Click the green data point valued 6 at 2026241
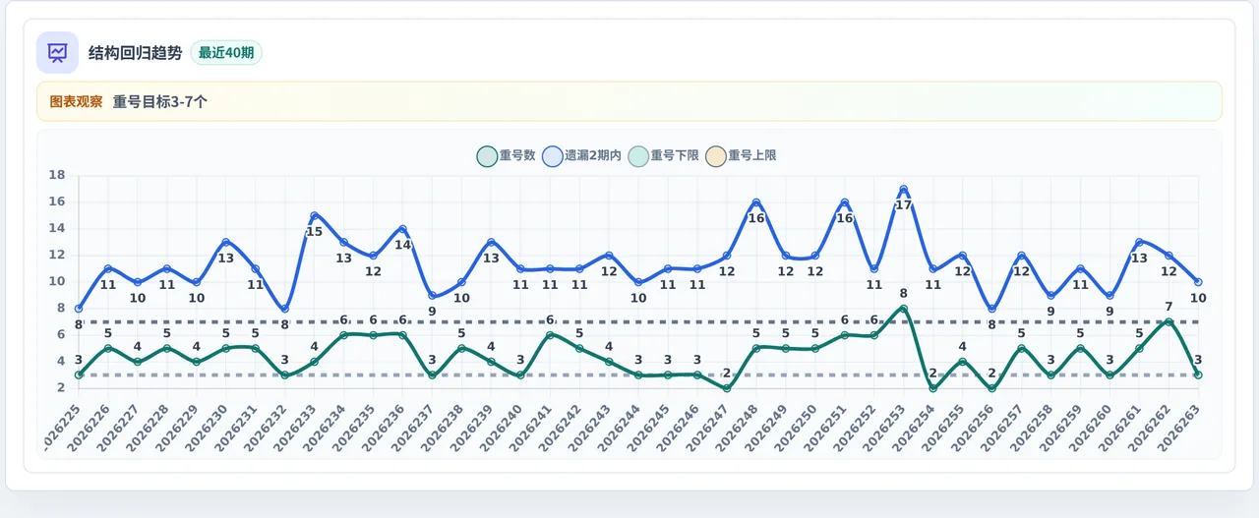 550,335
